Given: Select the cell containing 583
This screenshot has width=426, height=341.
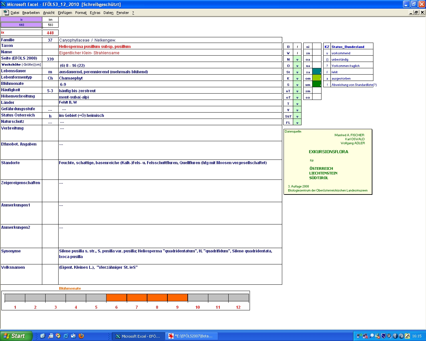Looking at the screenshot, I should point(50,25).
